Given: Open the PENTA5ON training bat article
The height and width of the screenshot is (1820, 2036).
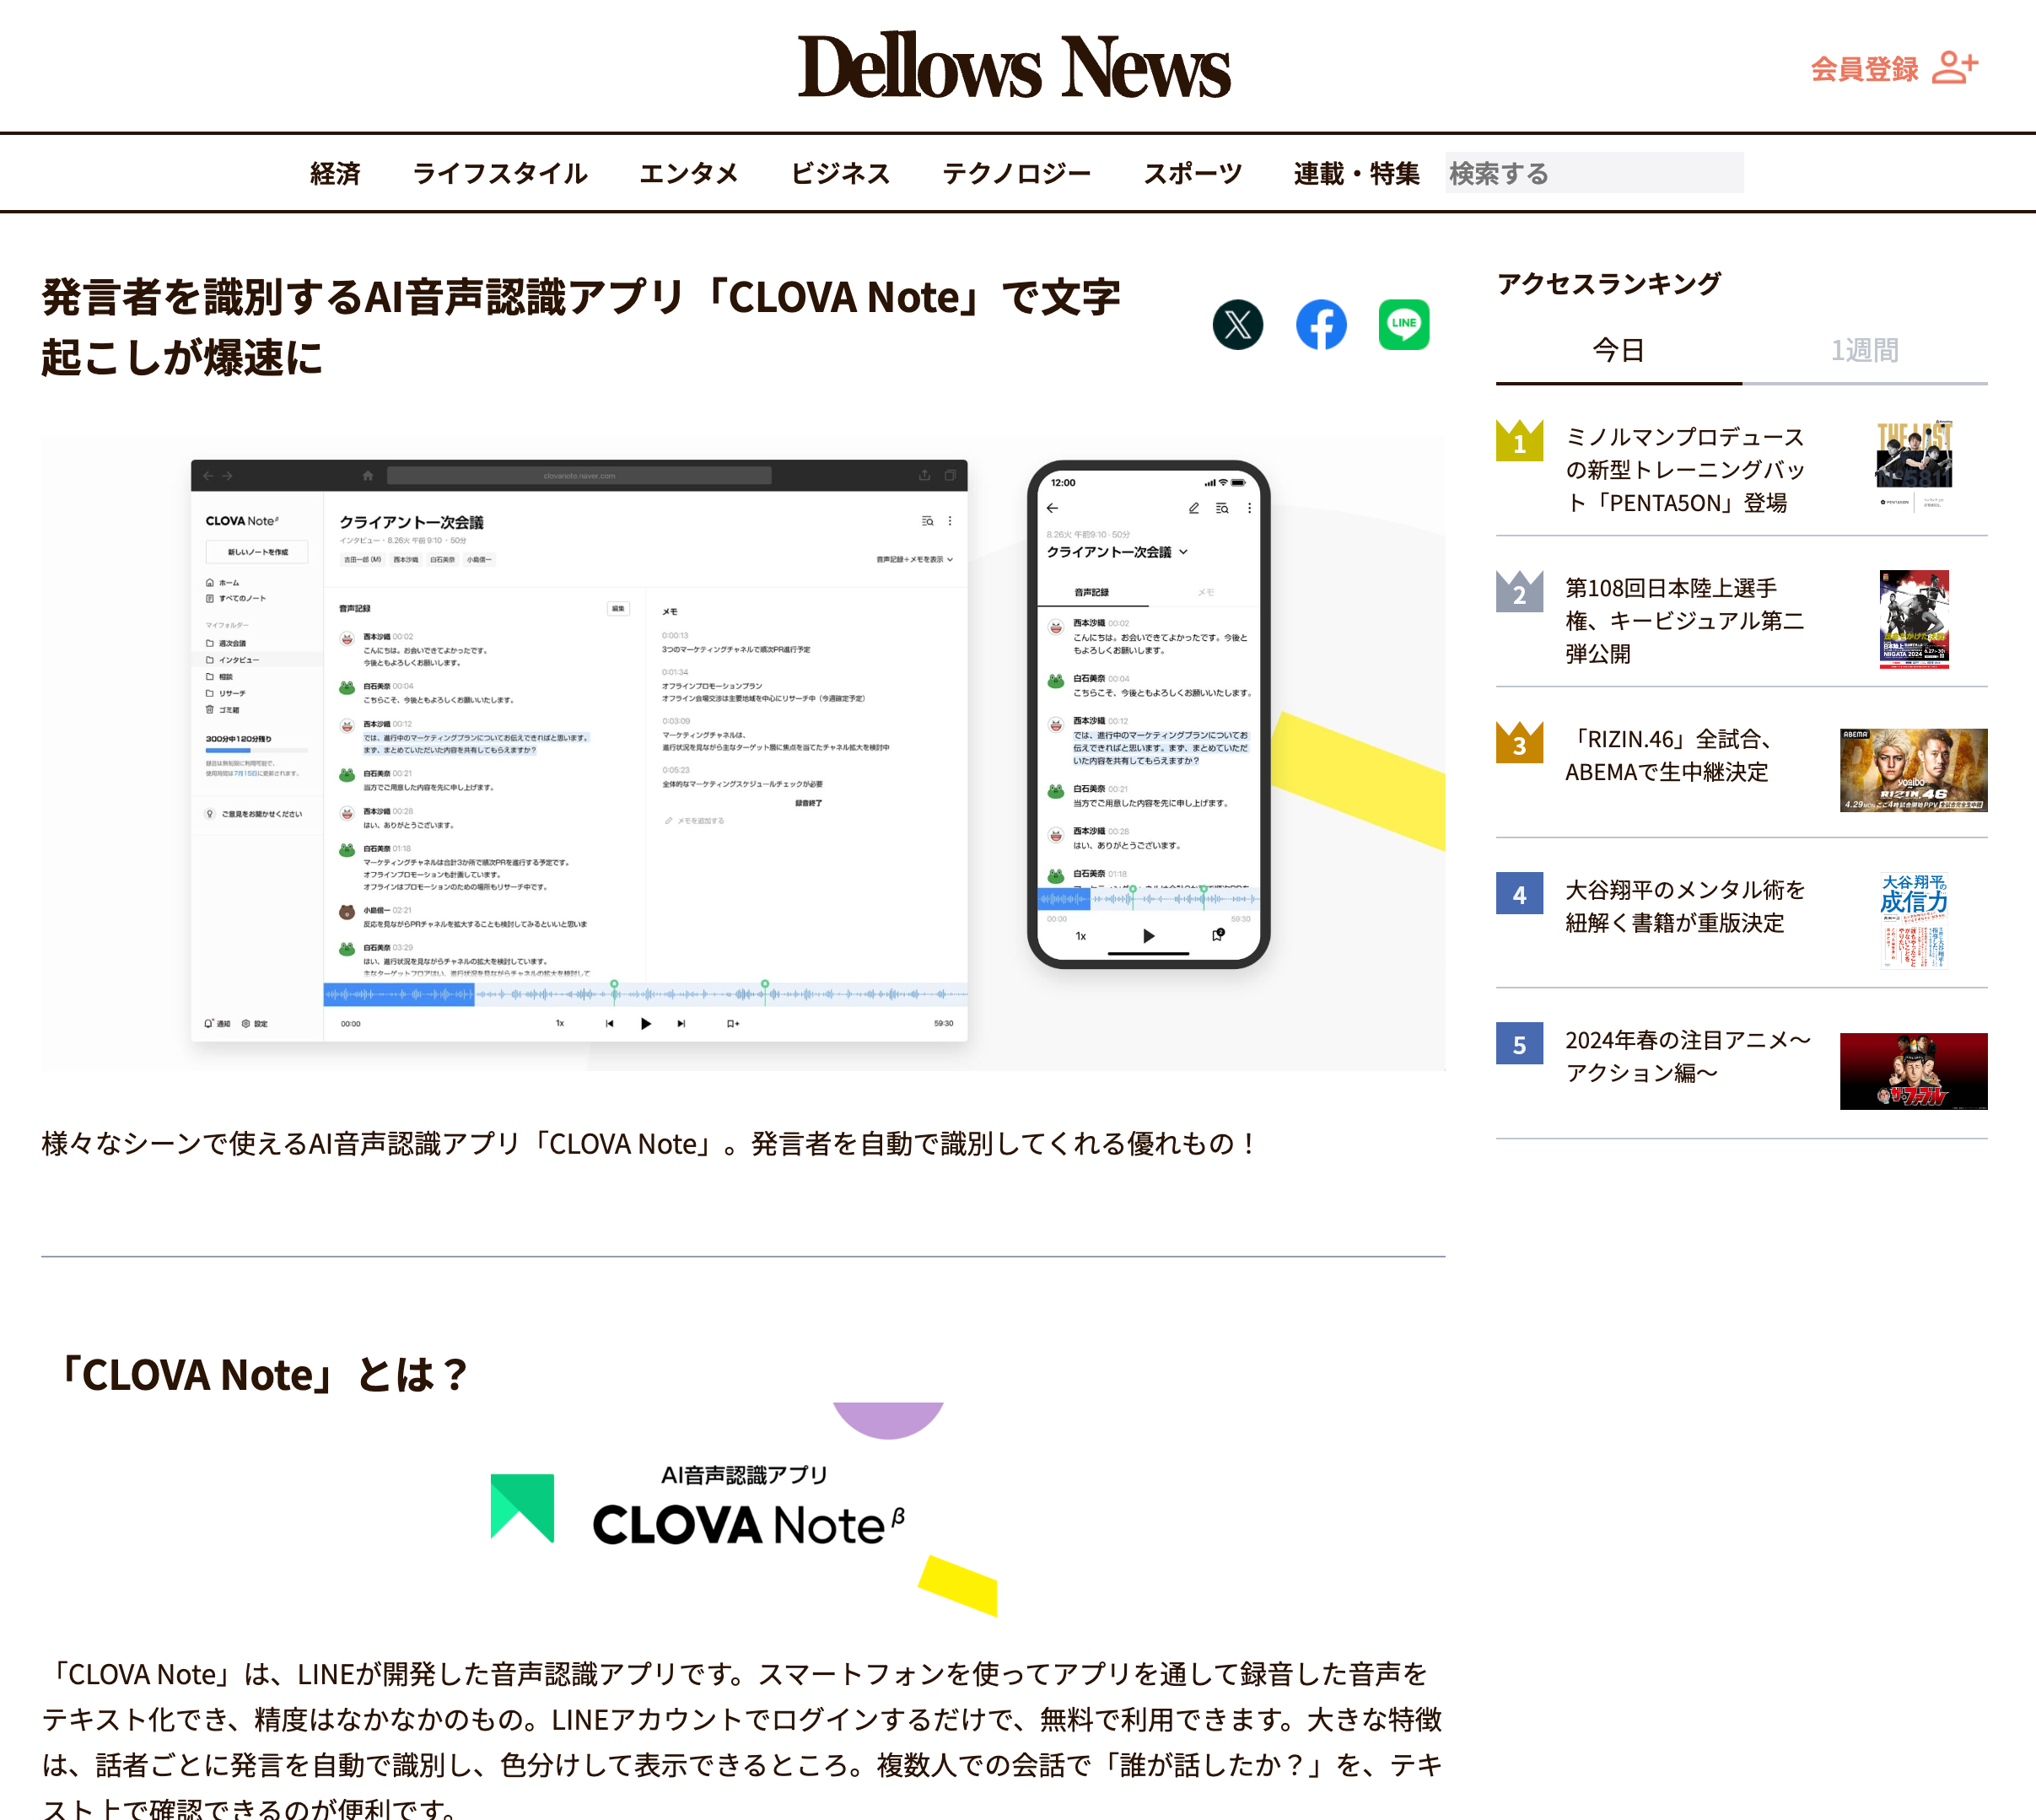Looking at the screenshot, I should pos(1684,470).
